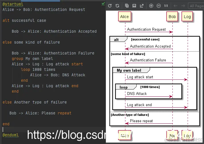Click the 'Bob -> Alice: Please repeat' code line
The width and height of the screenshot is (204, 144).
click(x=40, y=113)
